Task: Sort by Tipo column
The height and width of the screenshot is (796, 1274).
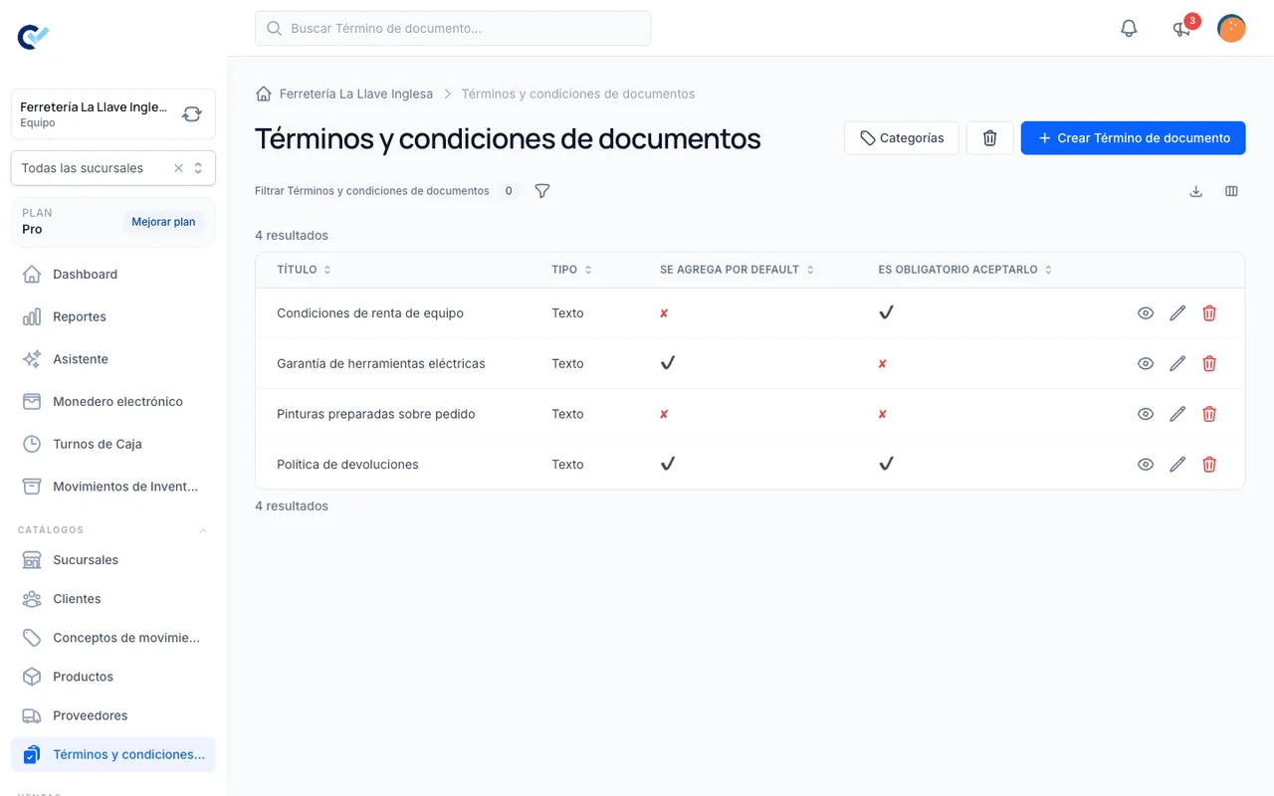Action: (572, 270)
